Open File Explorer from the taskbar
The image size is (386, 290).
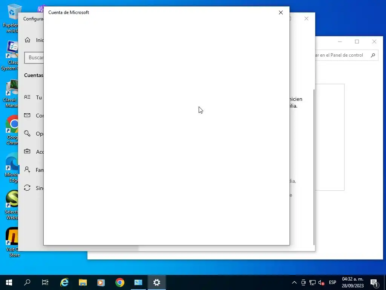(83, 282)
